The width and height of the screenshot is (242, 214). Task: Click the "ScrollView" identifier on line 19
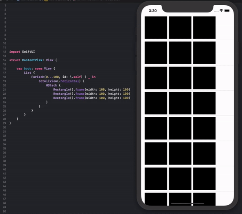(x=48, y=81)
